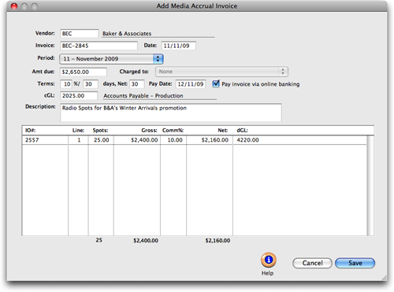The image size is (394, 292).
Task: Open the Period dropdown showing November 2009
Action: 111,59
